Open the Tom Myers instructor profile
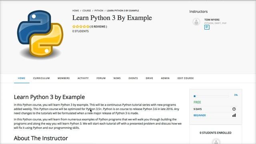Screen dimensions: 256x144 coord(212,20)
